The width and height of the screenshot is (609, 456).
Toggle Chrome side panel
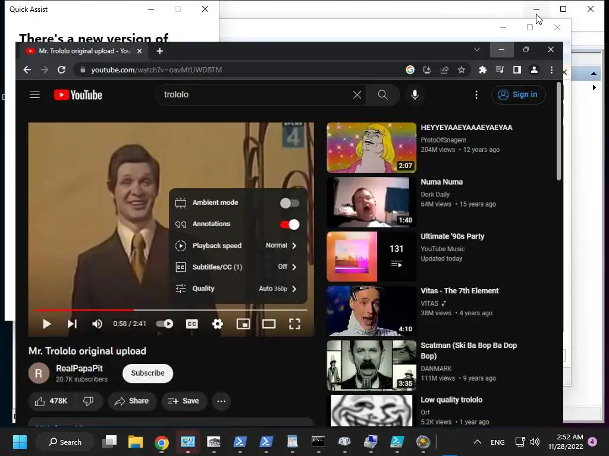point(517,70)
